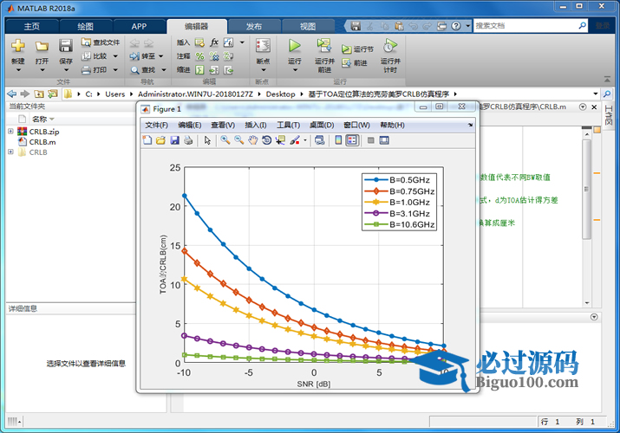Image resolution: width=620 pixels, height=433 pixels.
Task: Click Show Plot Tools and Dock icon
Action: point(384,140)
